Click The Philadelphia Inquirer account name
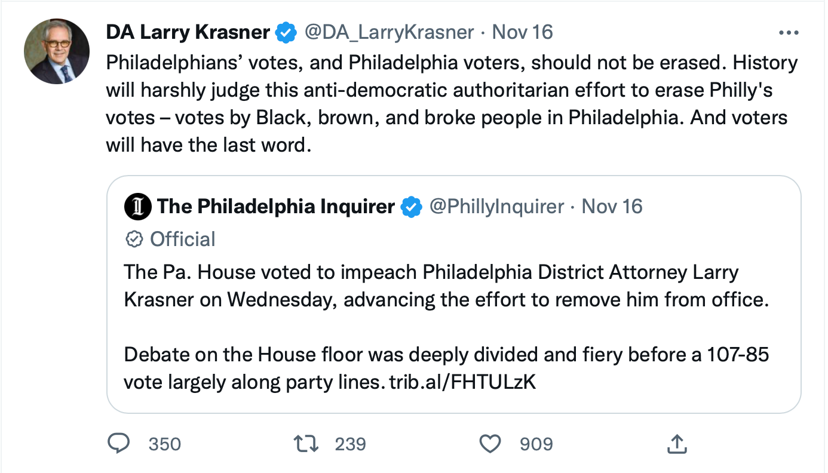 coord(275,207)
